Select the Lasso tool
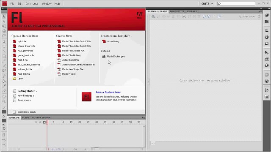The width and height of the screenshot is (271, 152). click(4, 35)
